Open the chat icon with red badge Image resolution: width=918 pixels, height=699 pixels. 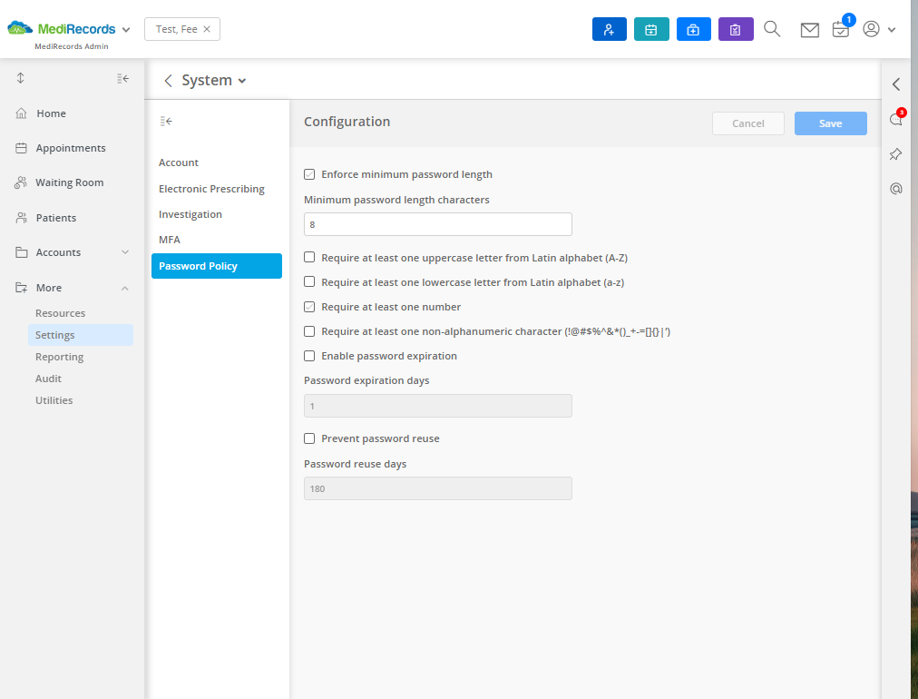click(x=895, y=120)
